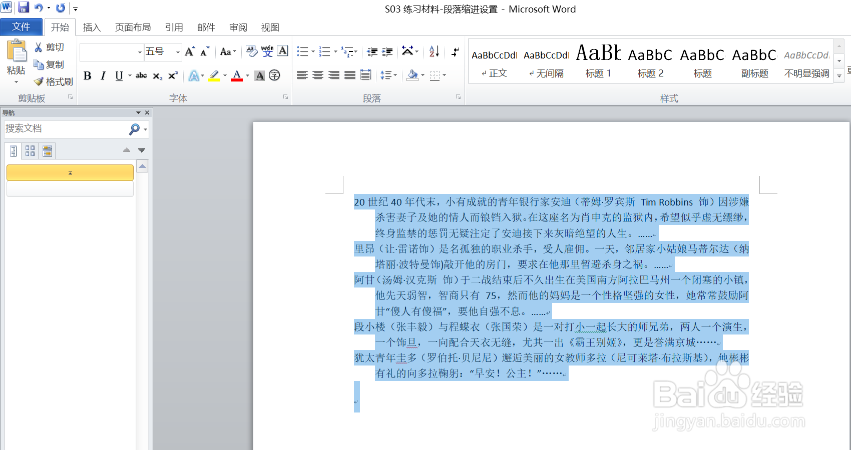Toggle Bold formatting
The image size is (851, 450).
(88, 75)
